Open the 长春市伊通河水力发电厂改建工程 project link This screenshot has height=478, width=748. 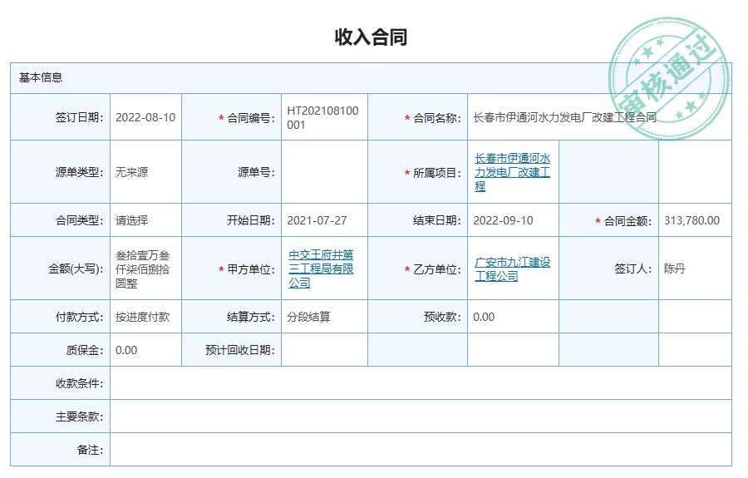(512, 172)
